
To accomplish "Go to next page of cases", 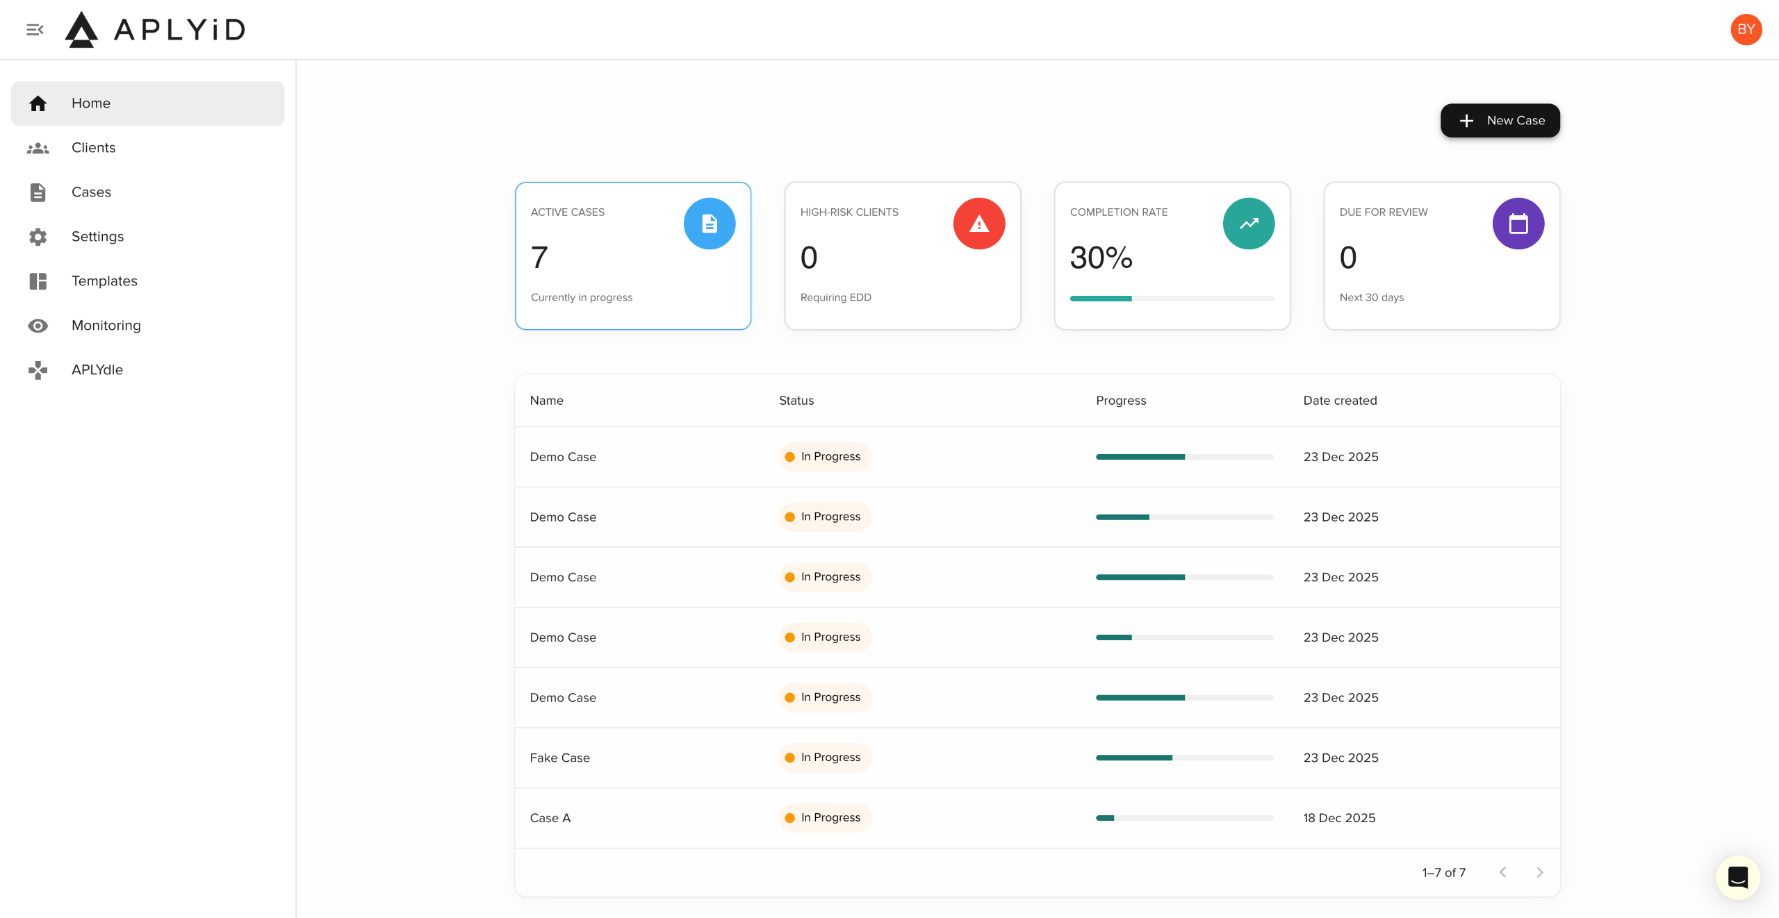I will (1539, 872).
